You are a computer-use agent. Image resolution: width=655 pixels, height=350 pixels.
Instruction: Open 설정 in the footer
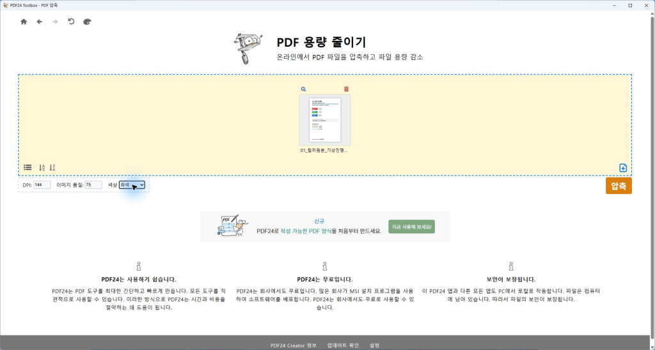pyautogui.click(x=375, y=346)
